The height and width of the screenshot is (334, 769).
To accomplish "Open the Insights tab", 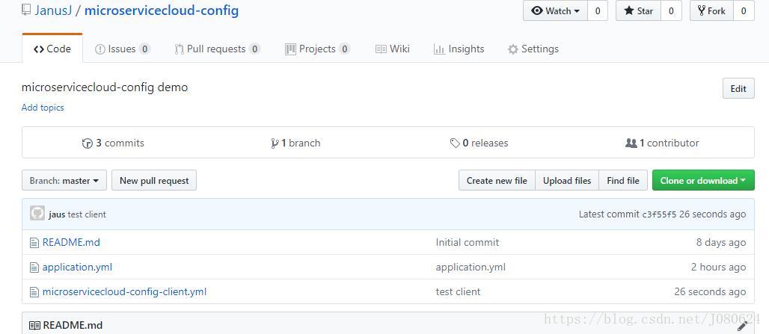I will pyautogui.click(x=459, y=49).
